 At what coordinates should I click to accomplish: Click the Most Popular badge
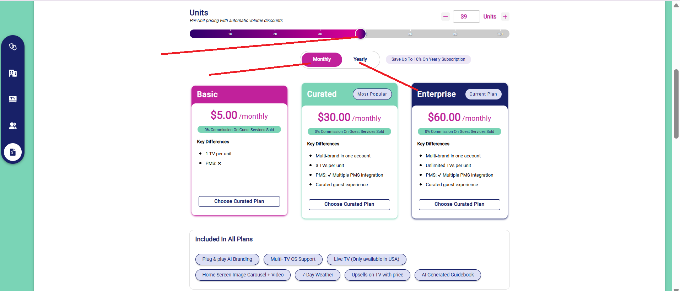[372, 94]
